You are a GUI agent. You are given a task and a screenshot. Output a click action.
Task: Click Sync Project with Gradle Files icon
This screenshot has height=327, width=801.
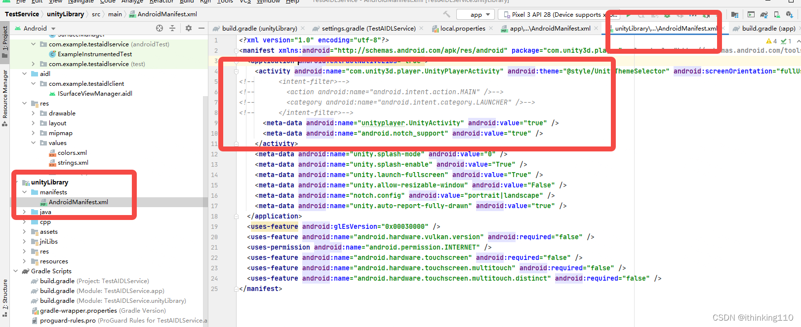click(x=764, y=14)
